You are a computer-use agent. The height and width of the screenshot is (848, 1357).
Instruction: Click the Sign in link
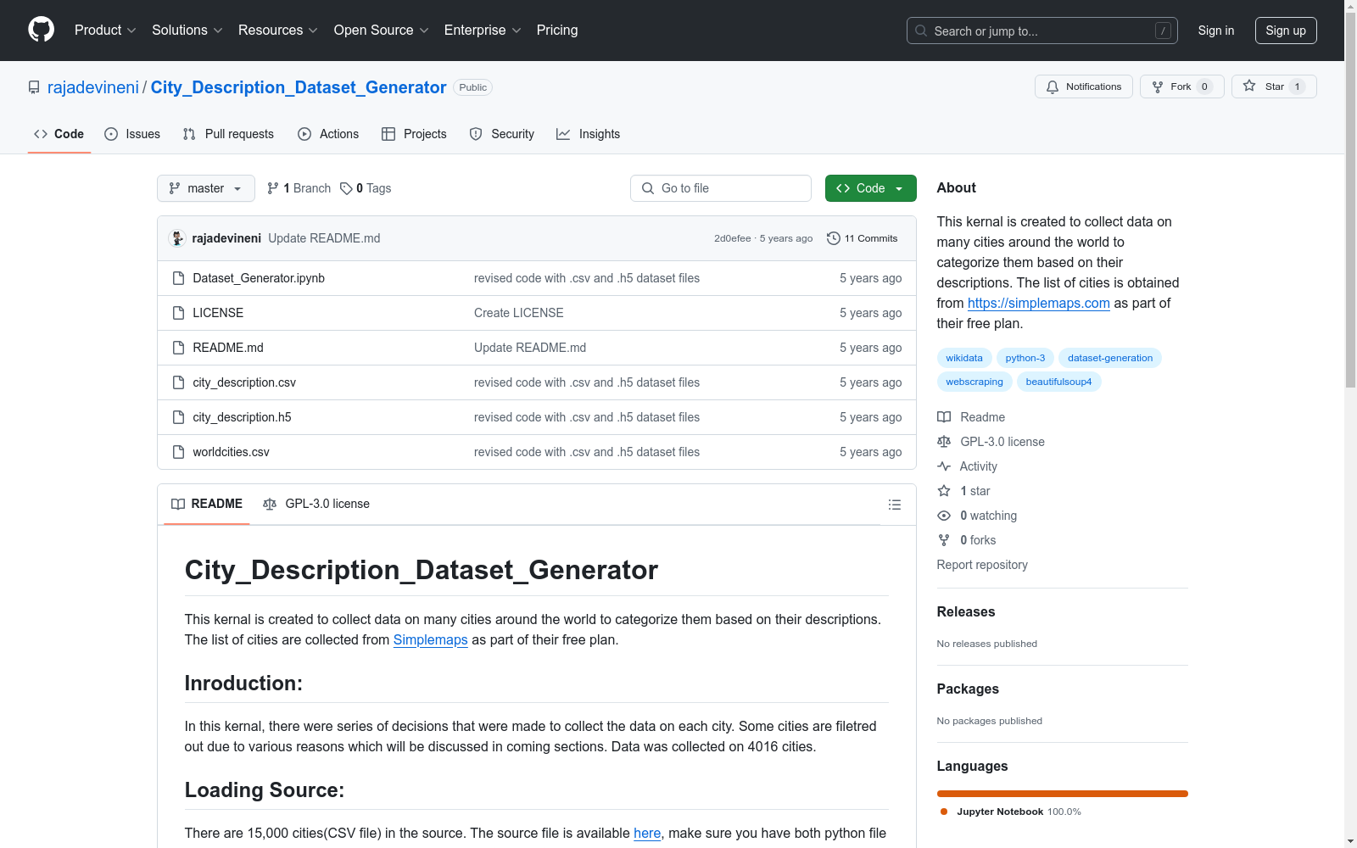(x=1216, y=31)
